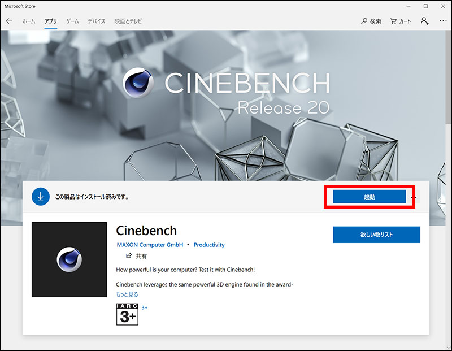
Task: Open the カート shopping cart
Action: pyautogui.click(x=401, y=21)
